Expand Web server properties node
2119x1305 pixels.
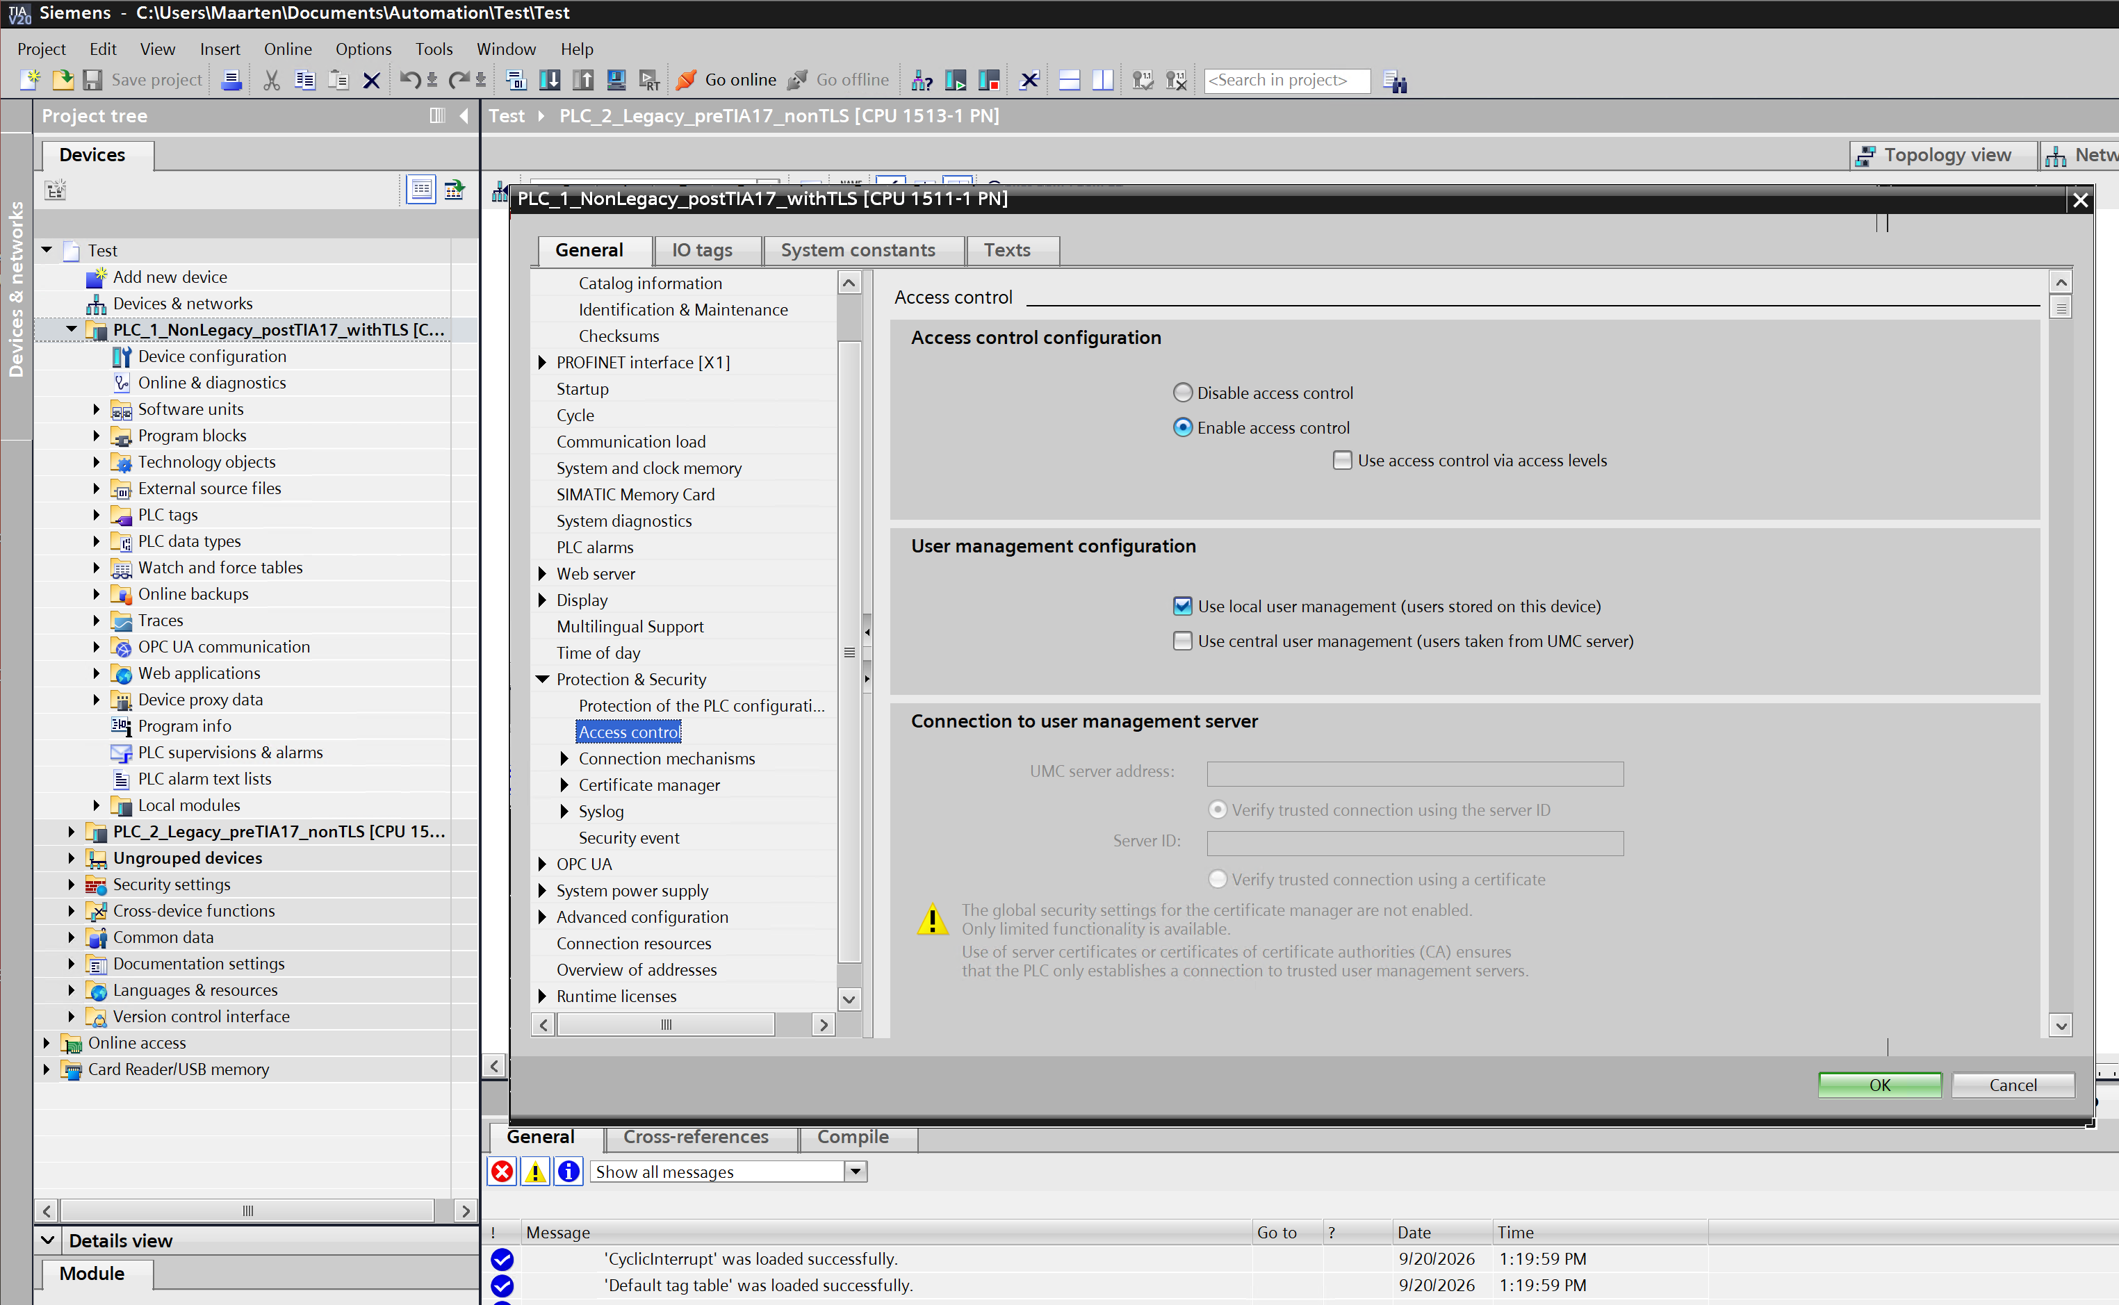point(542,574)
